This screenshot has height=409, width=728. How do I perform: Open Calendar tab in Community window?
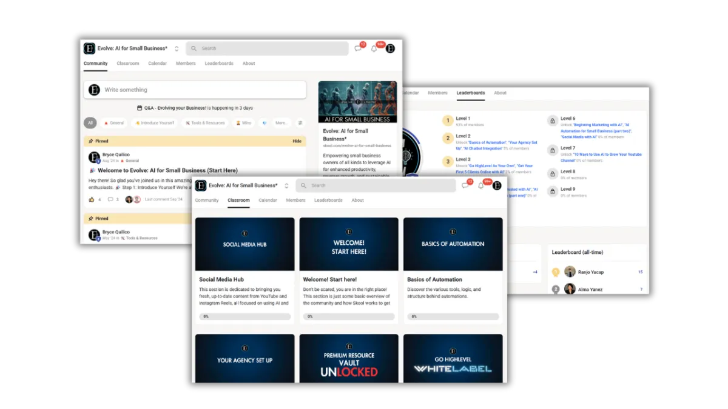[x=158, y=64]
